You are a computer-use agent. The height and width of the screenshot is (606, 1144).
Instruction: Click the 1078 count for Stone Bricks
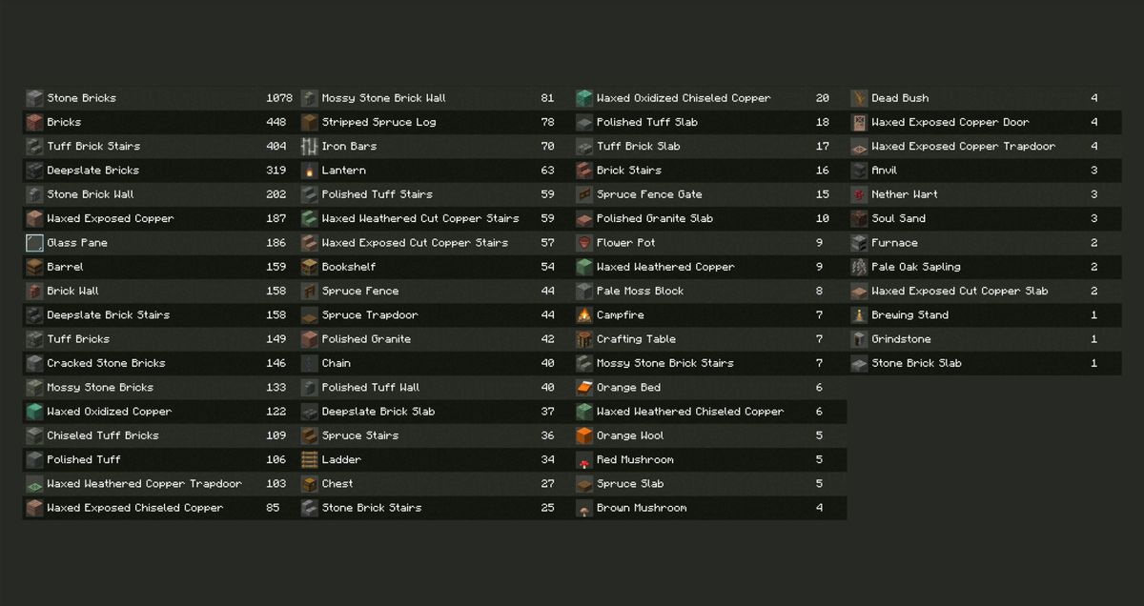(279, 98)
